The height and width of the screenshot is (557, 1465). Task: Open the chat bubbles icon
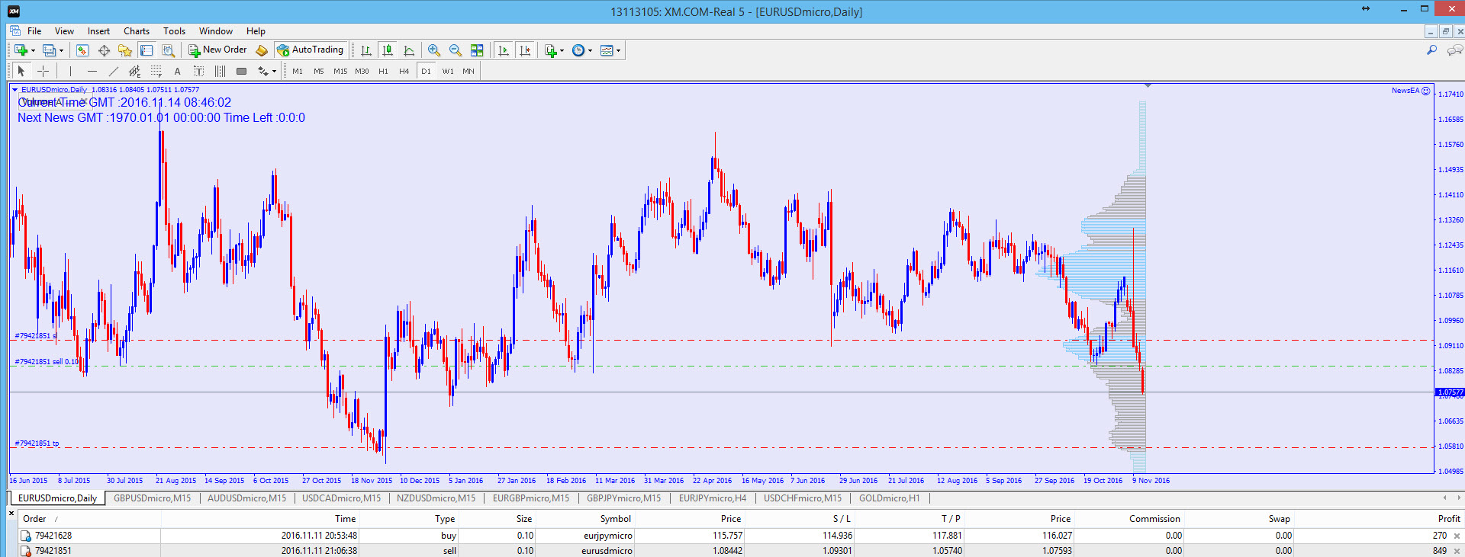pos(1455,50)
